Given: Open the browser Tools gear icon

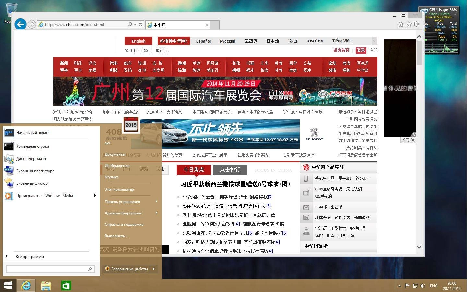Looking at the screenshot, I should click(x=417, y=24).
